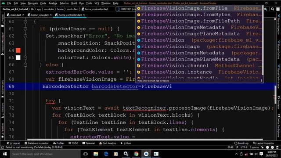Open the Profiler tool window

tap(58, 143)
